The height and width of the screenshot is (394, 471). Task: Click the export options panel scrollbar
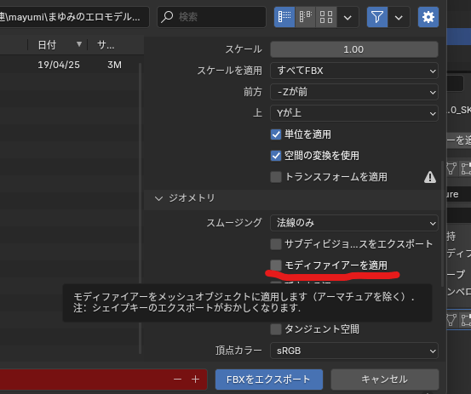point(442,224)
